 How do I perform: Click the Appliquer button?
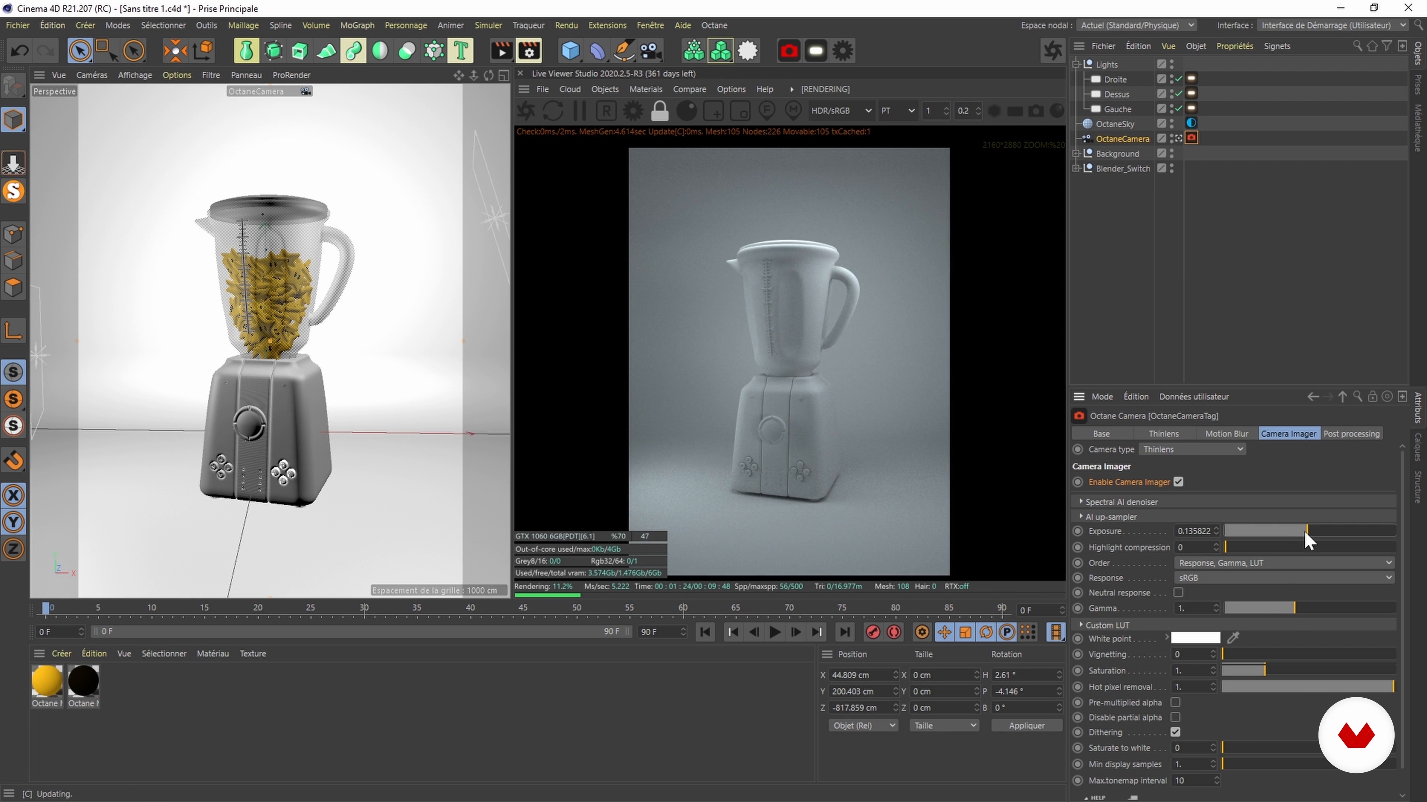click(1026, 726)
